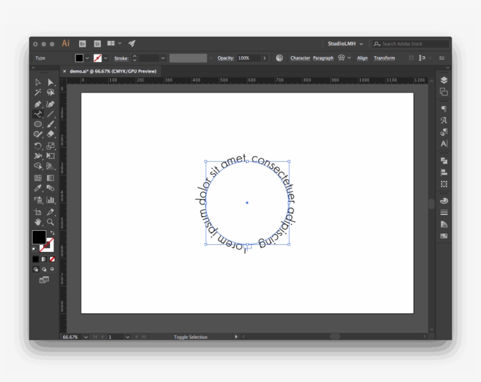Expand the Opacity slider arrow
481x382 pixels.
coord(265,58)
